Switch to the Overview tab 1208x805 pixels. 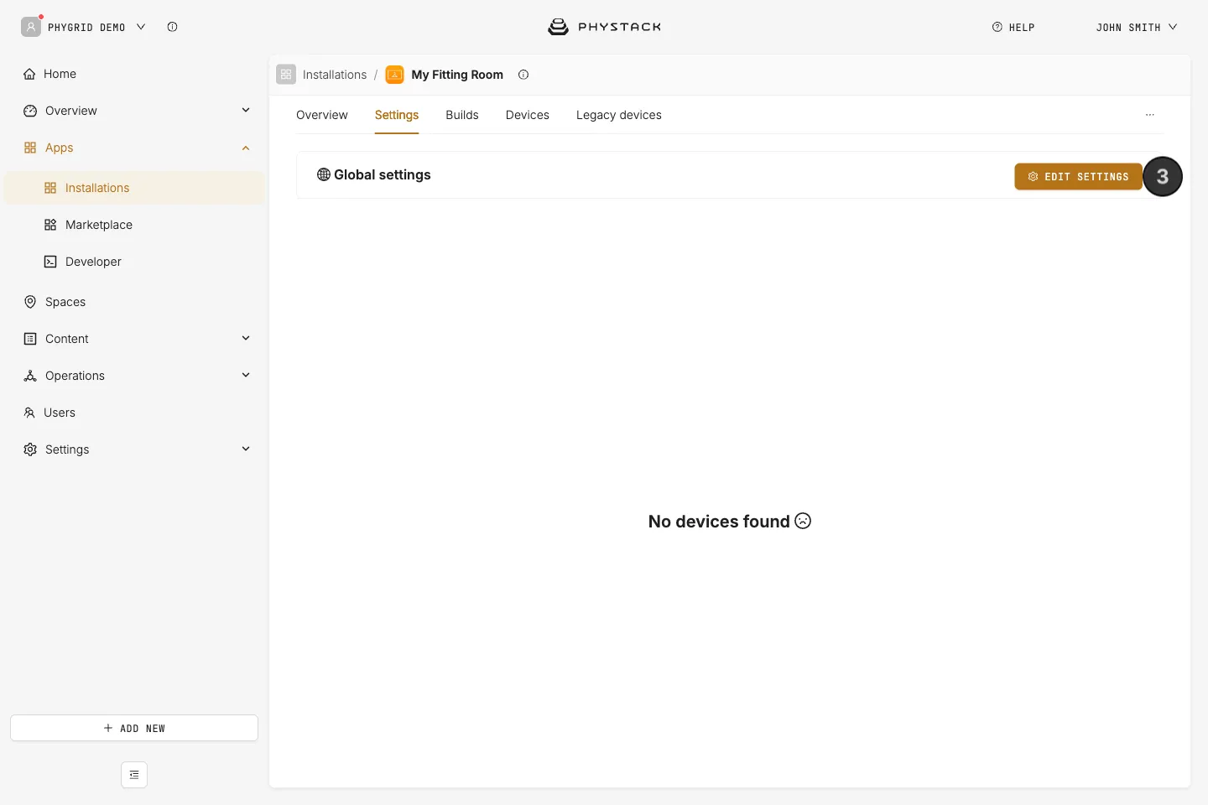click(322, 115)
